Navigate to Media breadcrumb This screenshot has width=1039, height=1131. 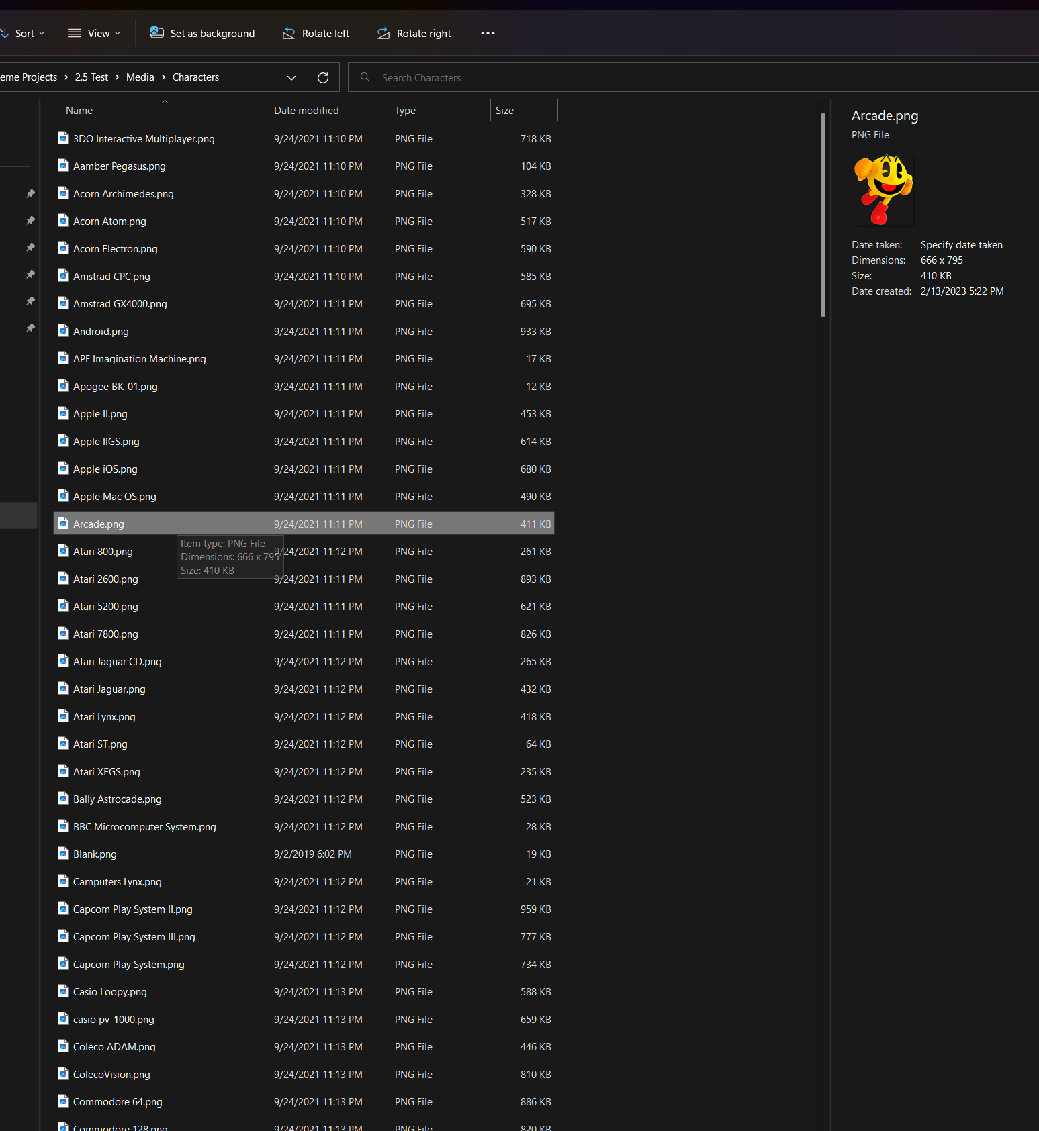point(140,77)
